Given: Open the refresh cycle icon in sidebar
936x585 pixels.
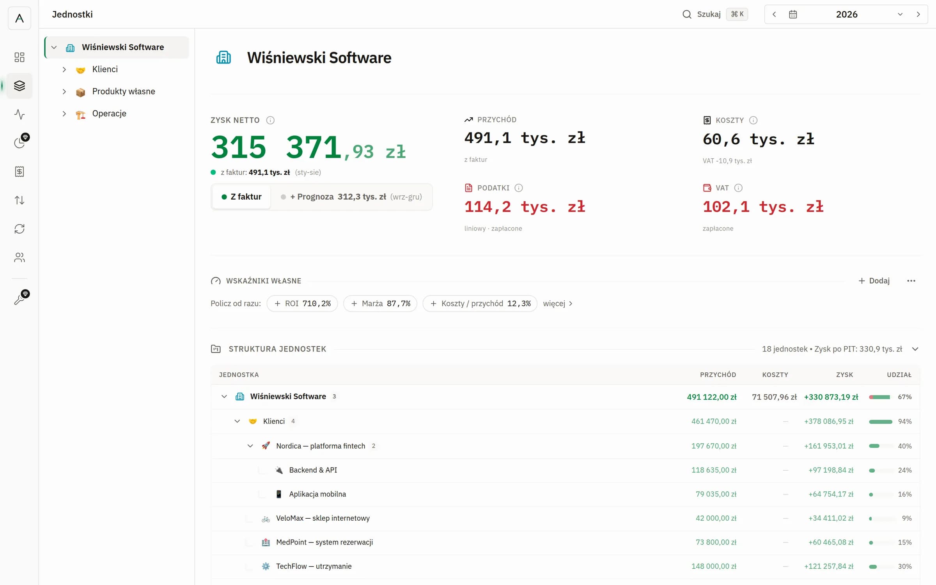Looking at the screenshot, I should pos(19,229).
